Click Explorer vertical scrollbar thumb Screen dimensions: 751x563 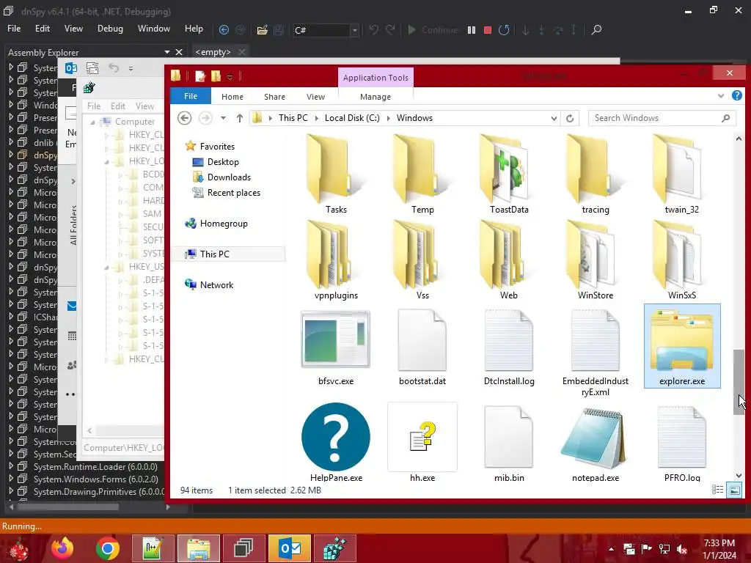739,382
